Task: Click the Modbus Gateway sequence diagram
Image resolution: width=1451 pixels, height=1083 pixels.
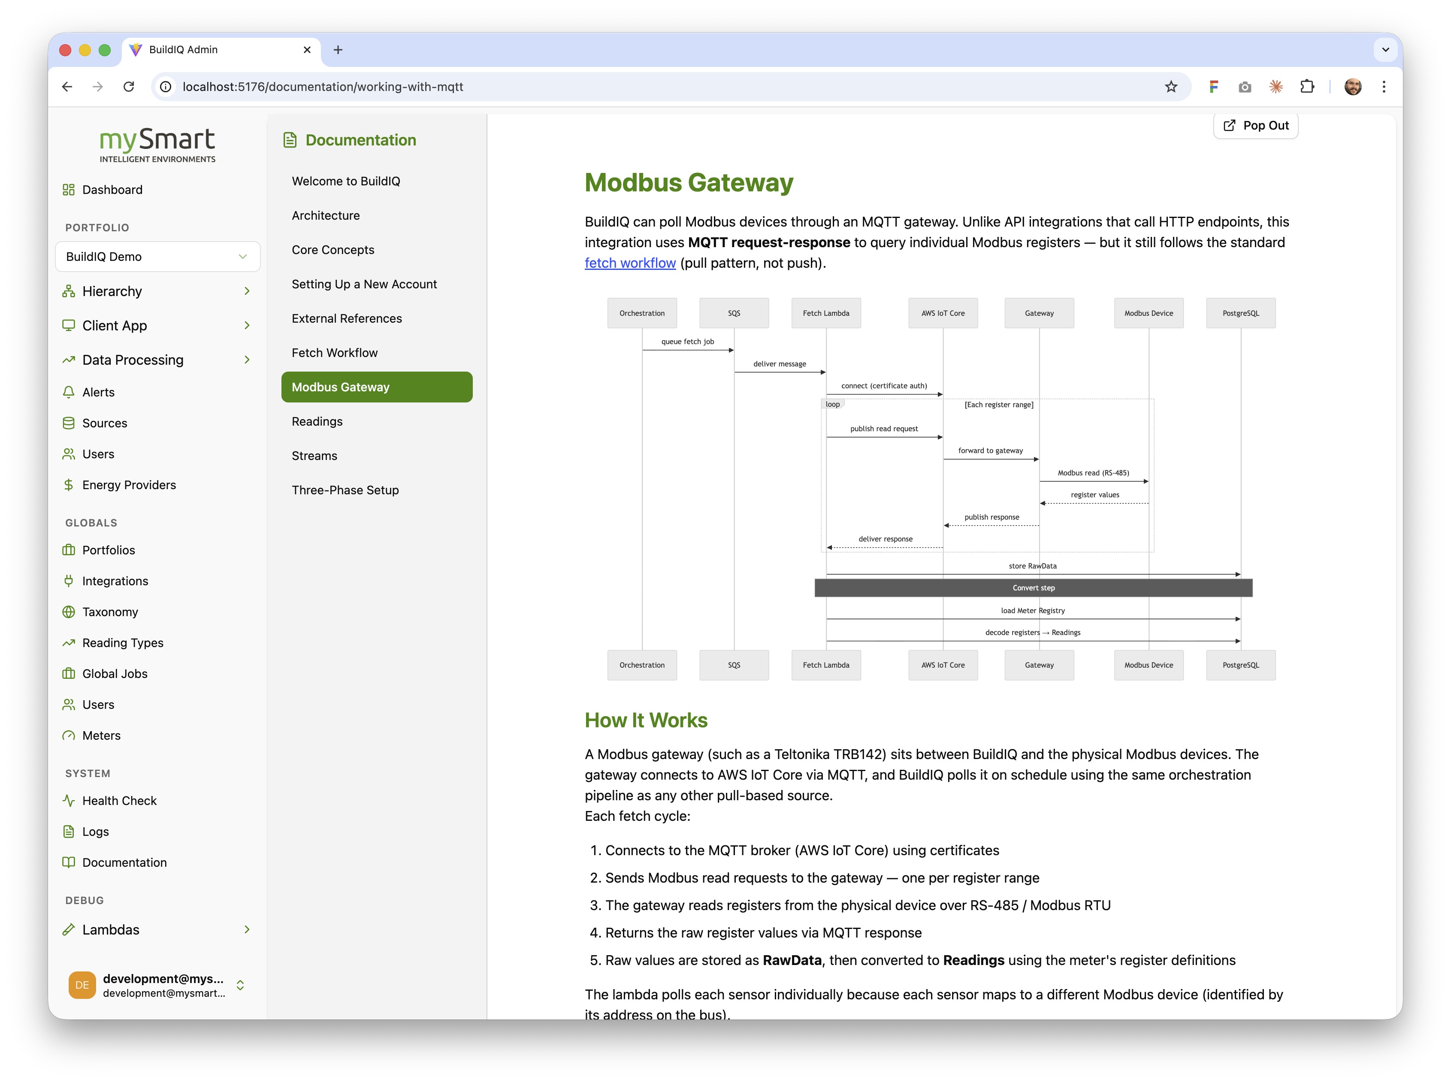Action: [x=941, y=489]
